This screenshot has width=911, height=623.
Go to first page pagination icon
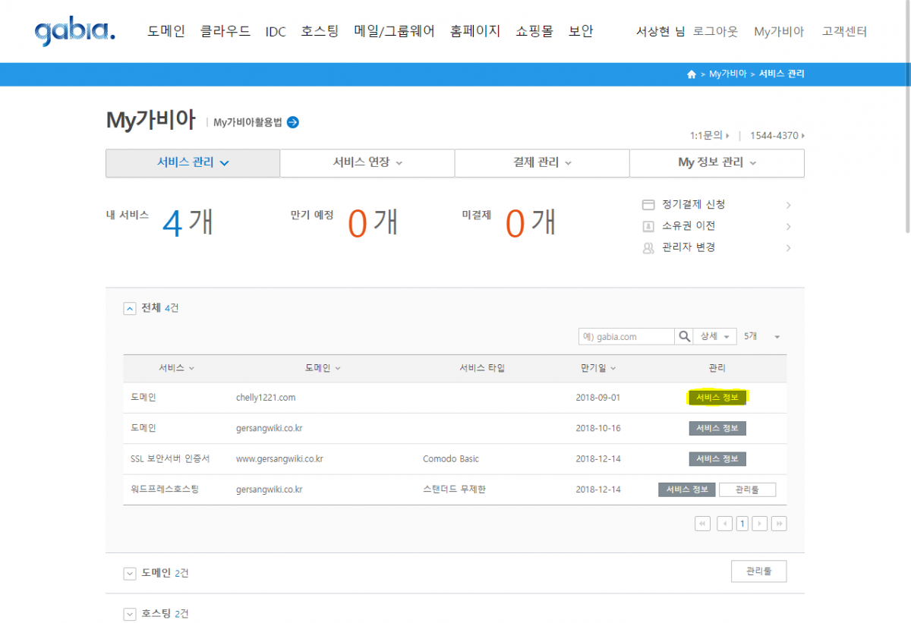pyautogui.click(x=702, y=524)
